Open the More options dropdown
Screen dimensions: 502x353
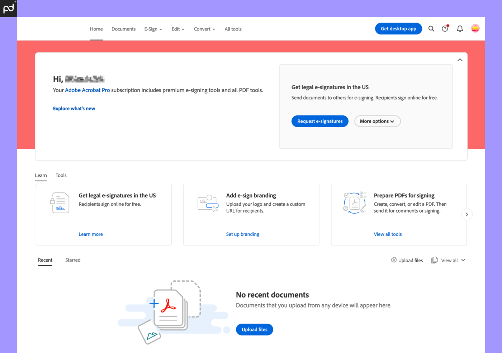pos(377,121)
